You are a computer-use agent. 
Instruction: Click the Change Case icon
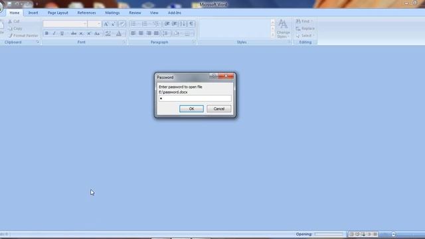(x=97, y=33)
